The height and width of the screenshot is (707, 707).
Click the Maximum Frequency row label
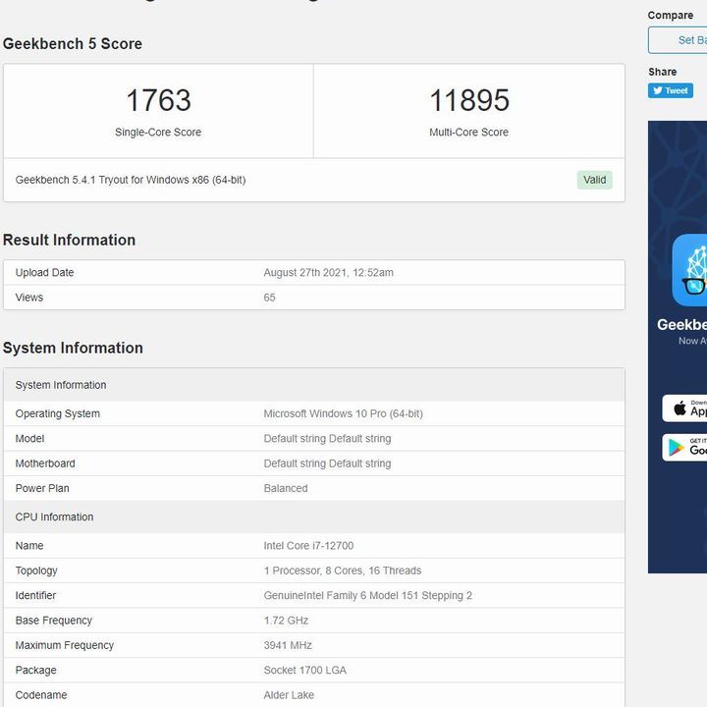tap(65, 645)
